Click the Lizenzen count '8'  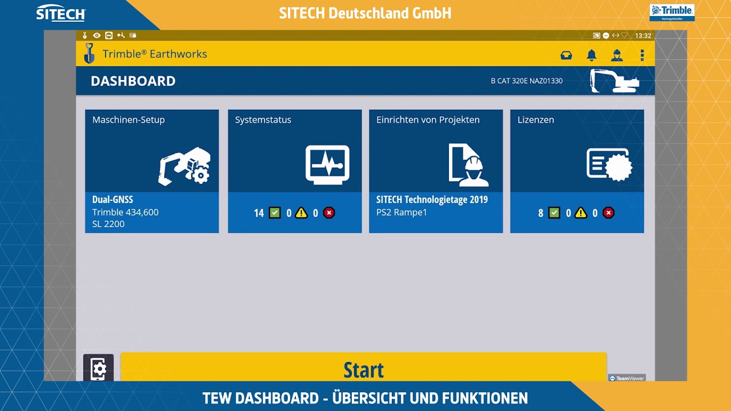pos(541,213)
